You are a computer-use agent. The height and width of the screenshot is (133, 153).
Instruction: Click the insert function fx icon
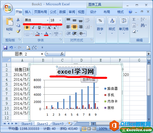click(x=62, y=54)
